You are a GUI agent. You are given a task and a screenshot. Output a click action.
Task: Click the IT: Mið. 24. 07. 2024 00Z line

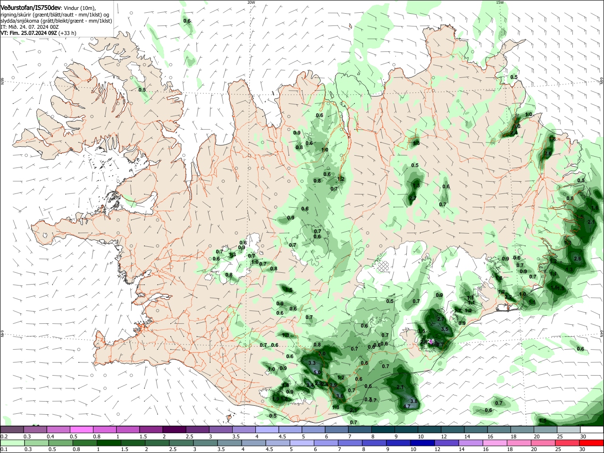click(x=29, y=27)
